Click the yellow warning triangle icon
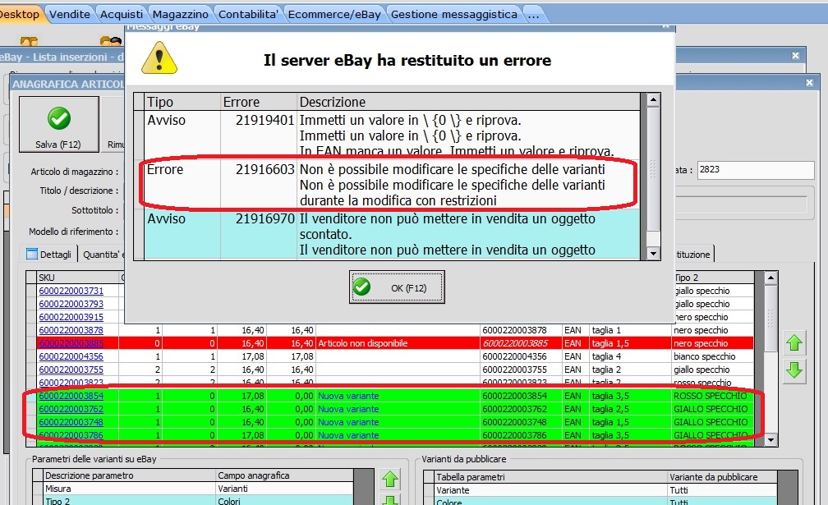828x505 pixels. click(159, 58)
